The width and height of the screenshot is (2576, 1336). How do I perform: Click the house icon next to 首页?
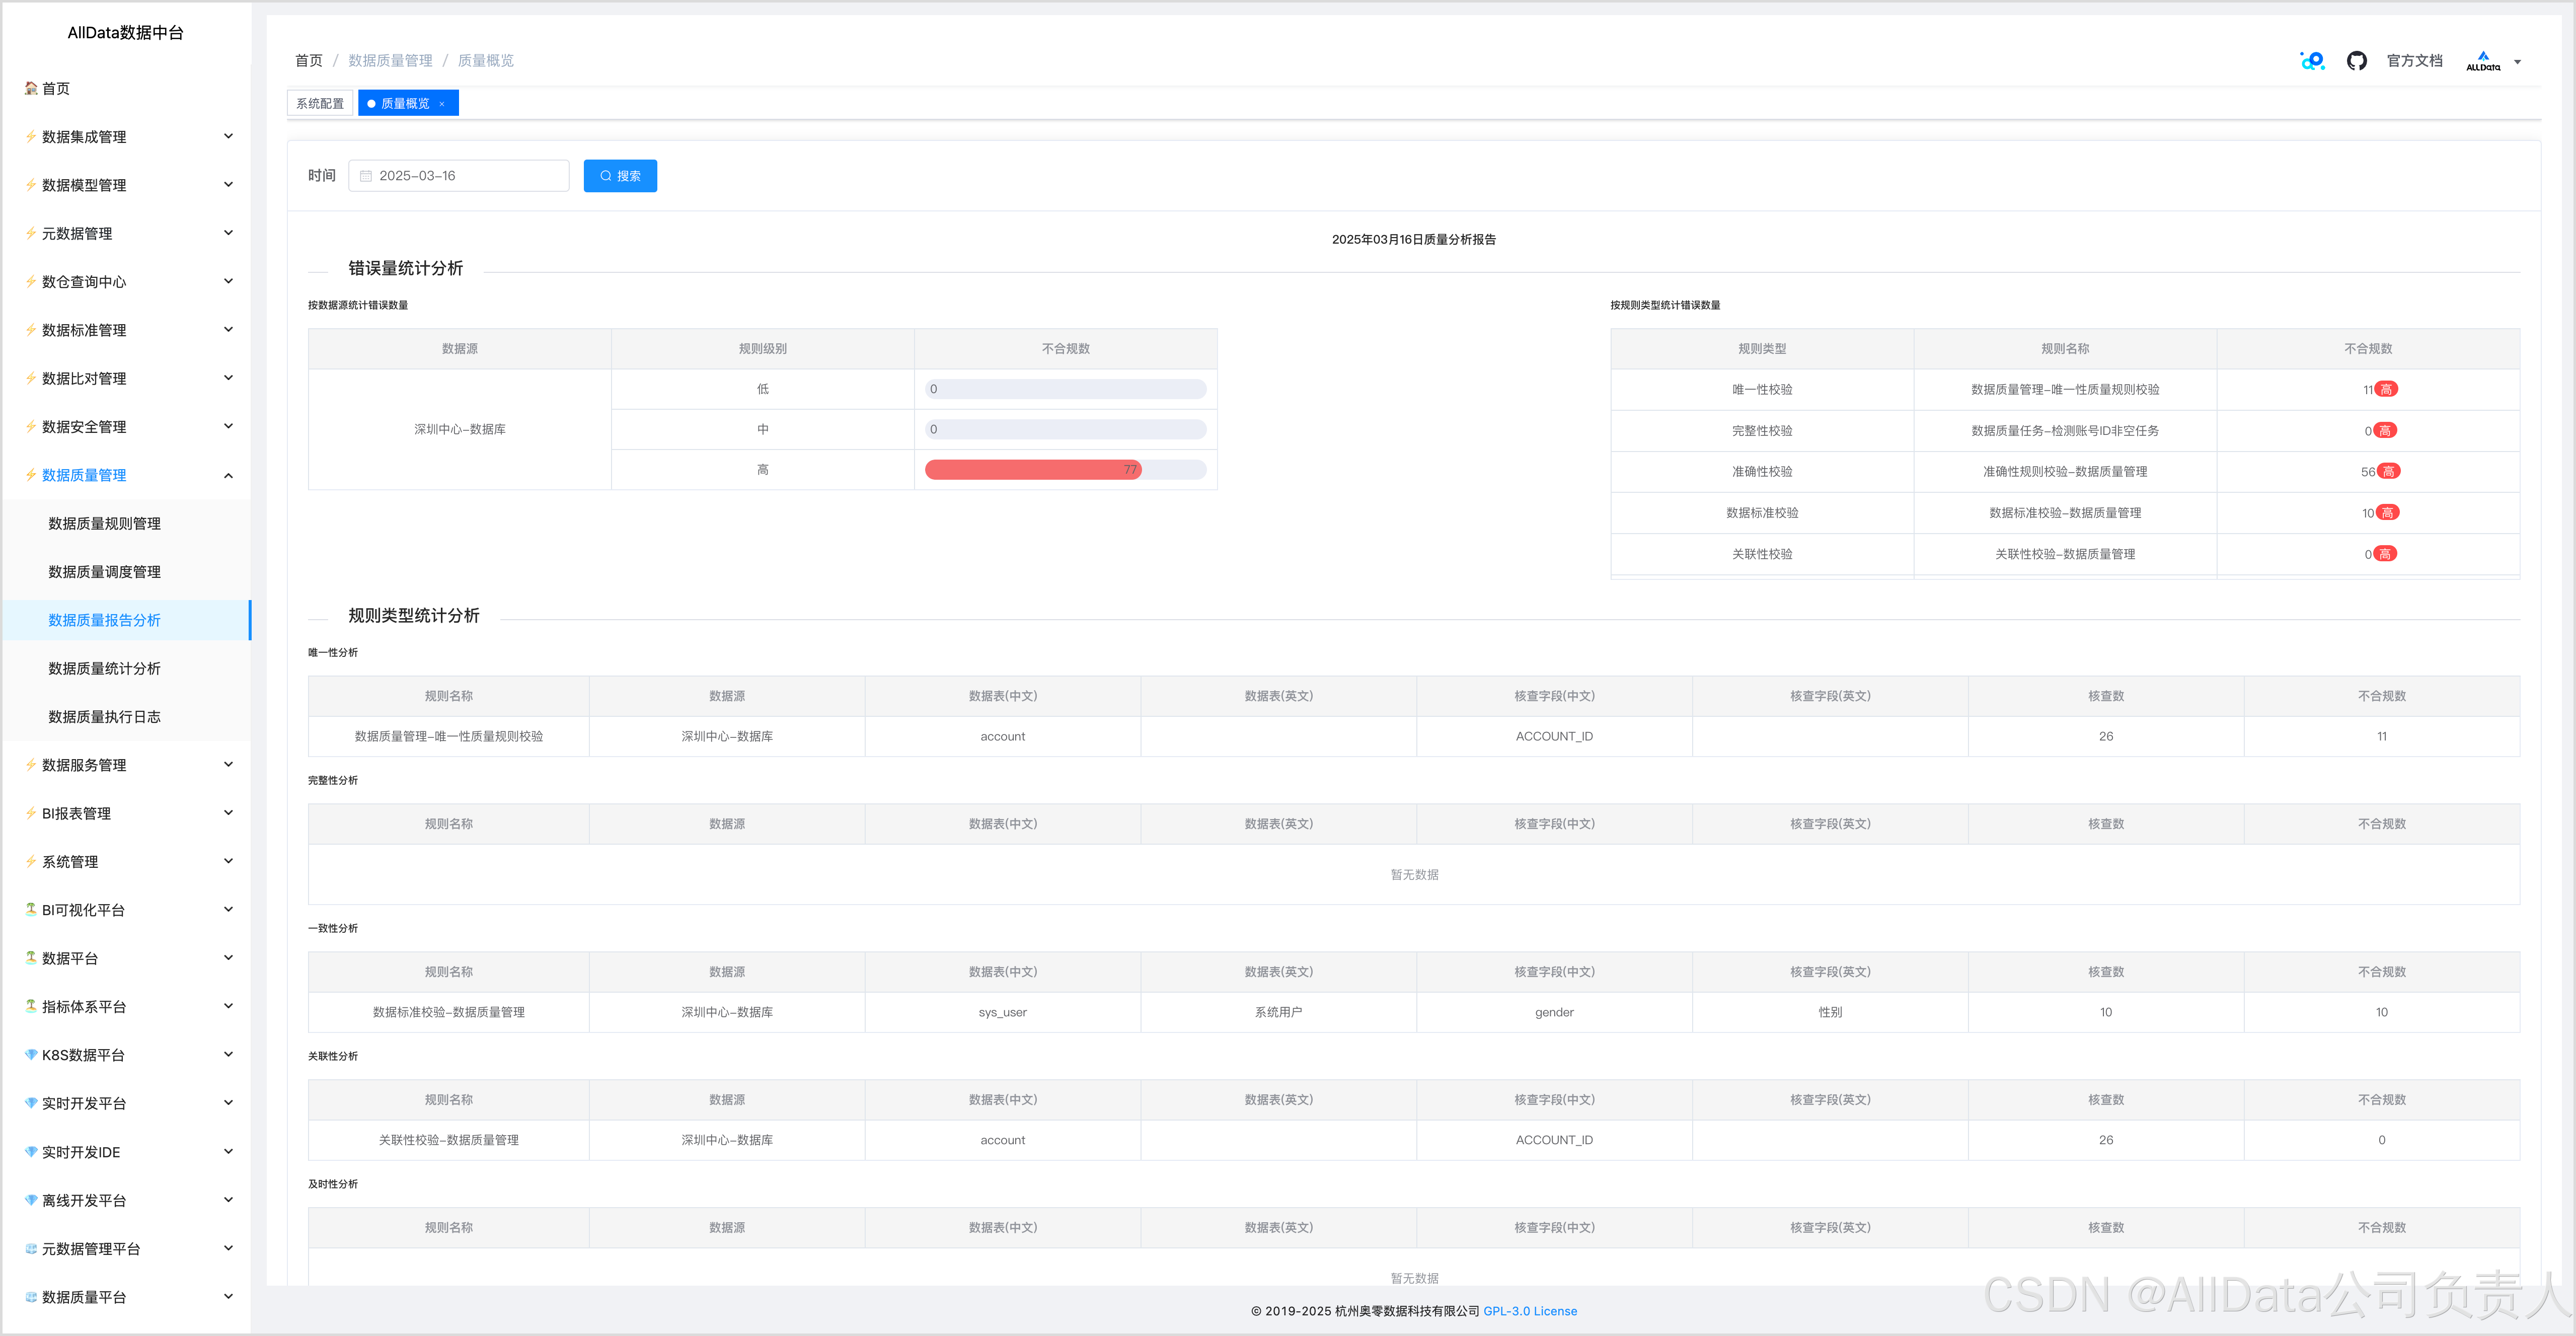31,88
